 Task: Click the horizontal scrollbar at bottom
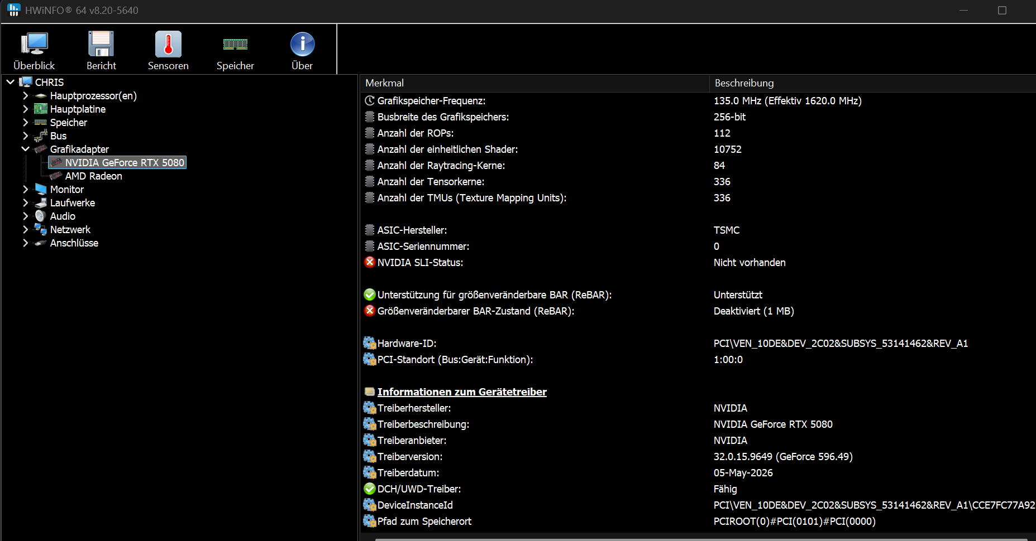701,539
